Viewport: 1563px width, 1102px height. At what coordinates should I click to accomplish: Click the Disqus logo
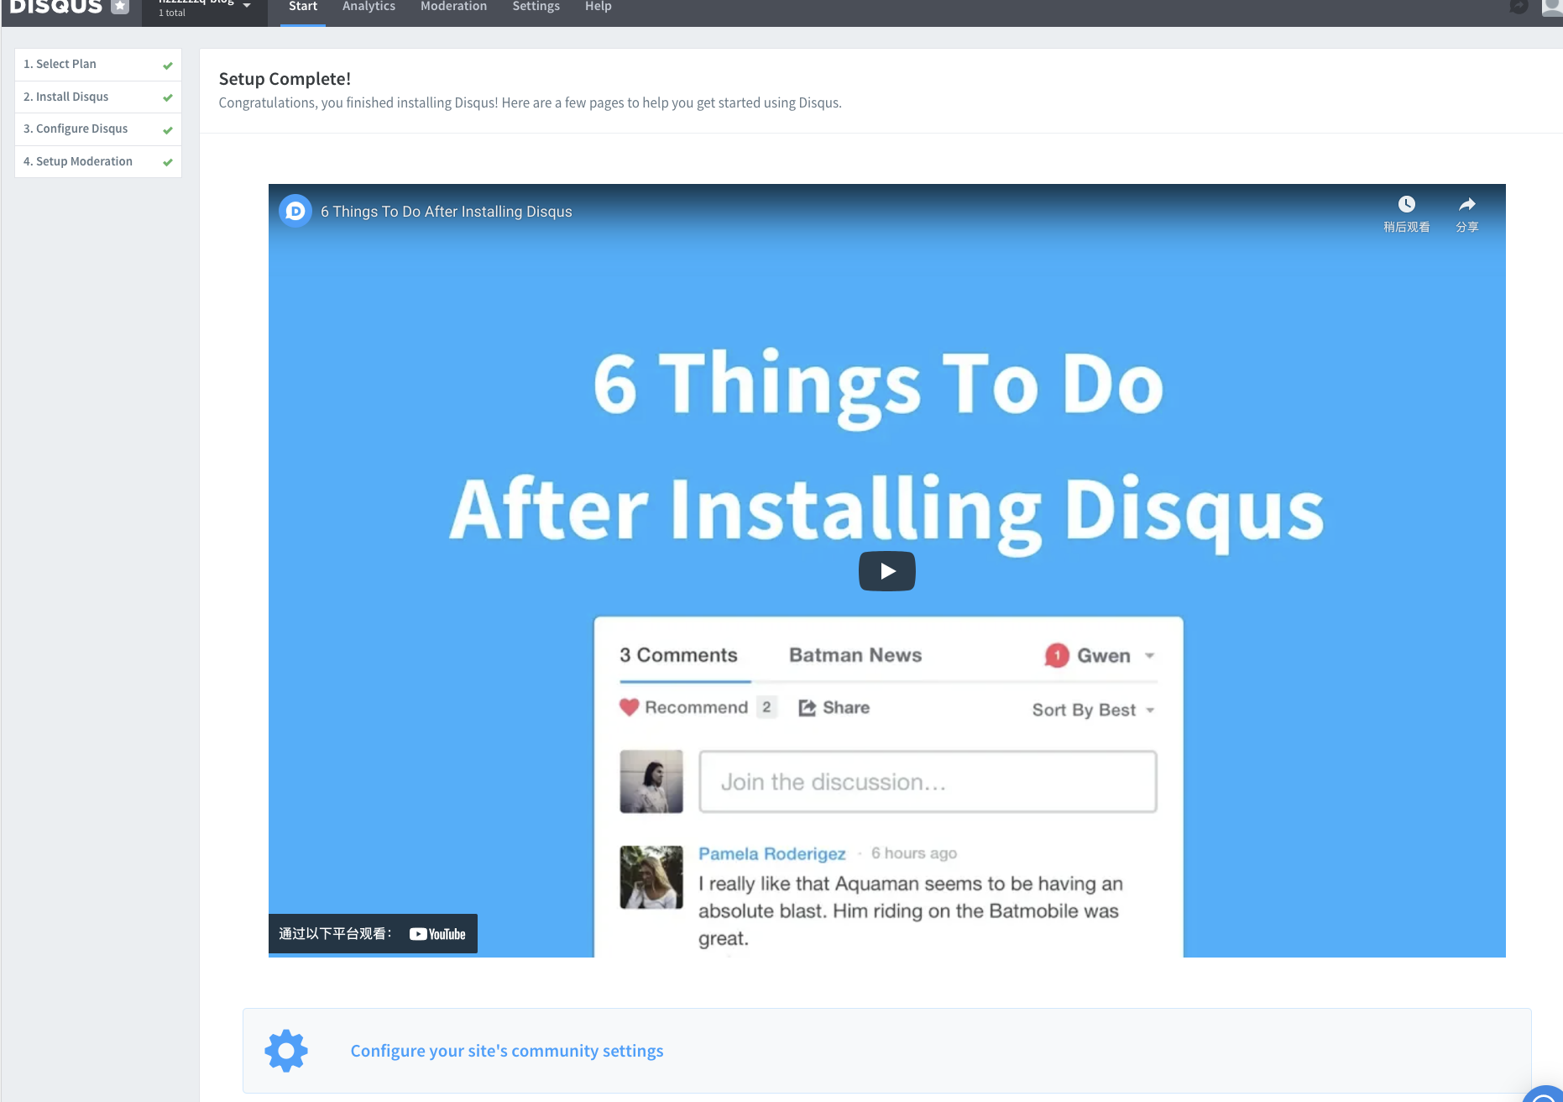point(55,7)
